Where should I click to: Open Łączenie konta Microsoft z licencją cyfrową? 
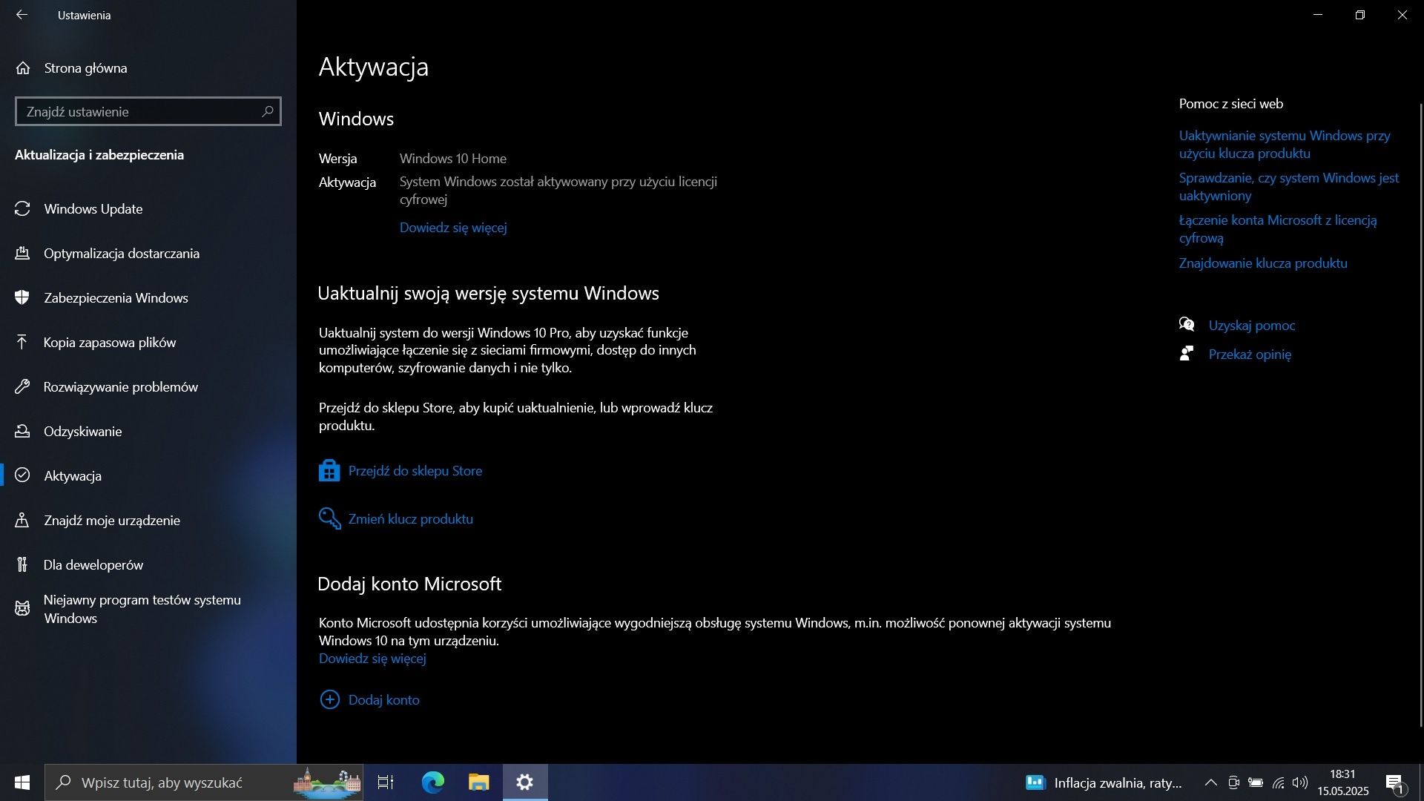[x=1278, y=229]
